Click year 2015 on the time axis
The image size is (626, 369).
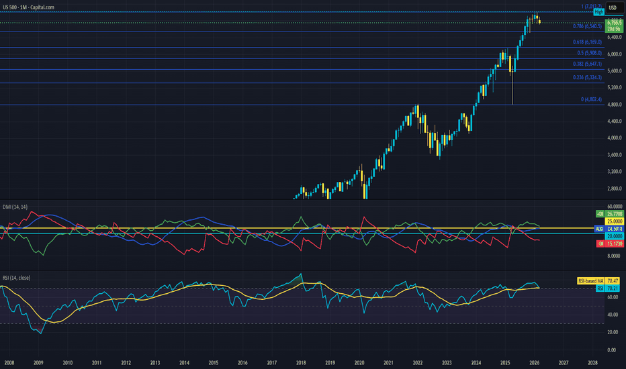tap(213, 363)
